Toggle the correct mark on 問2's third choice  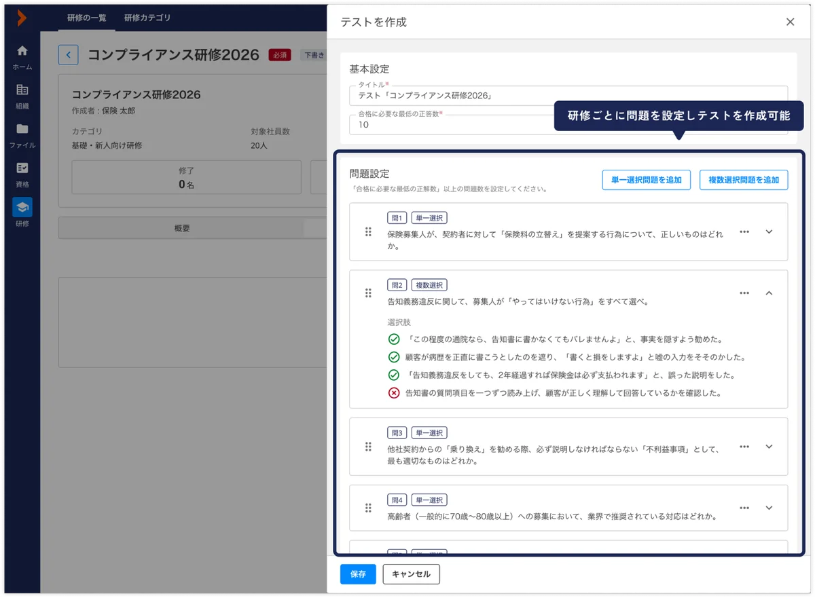394,374
